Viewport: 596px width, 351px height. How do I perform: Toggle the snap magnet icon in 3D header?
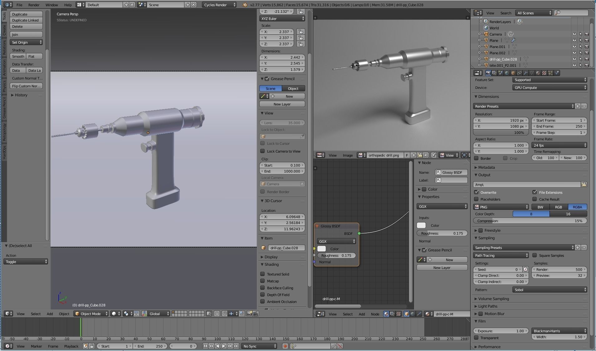[x=224, y=314]
